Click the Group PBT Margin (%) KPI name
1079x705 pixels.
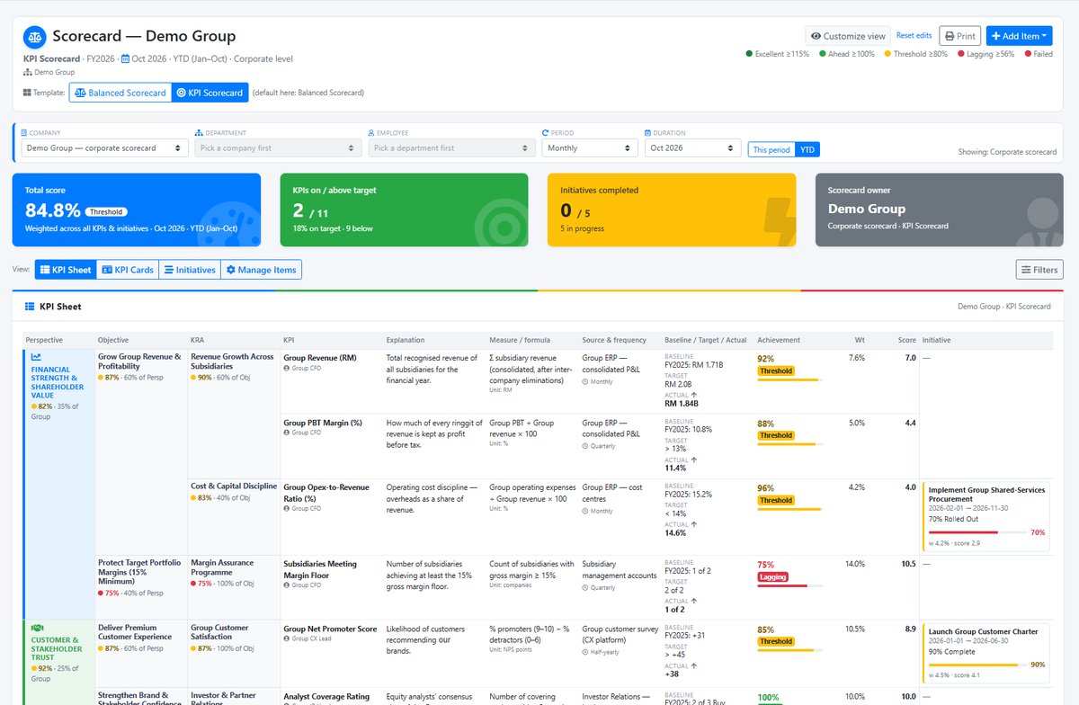(x=323, y=423)
